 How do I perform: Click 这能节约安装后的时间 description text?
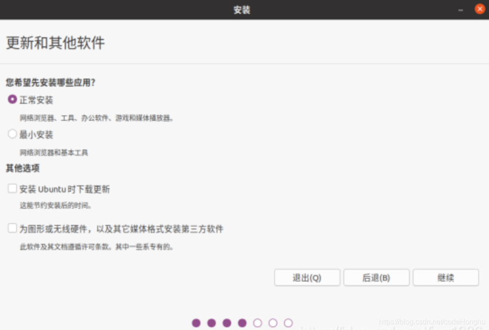[x=56, y=206]
